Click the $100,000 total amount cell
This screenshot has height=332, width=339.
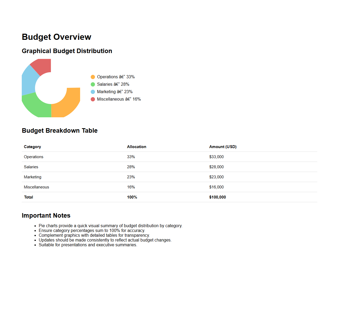218,197
